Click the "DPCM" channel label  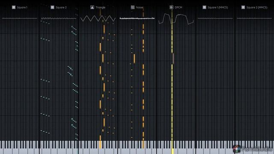pos(179,8)
